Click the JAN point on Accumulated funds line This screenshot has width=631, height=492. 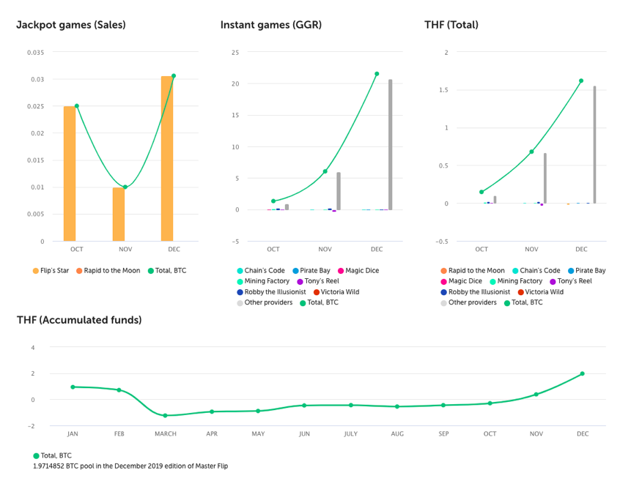click(73, 387)
